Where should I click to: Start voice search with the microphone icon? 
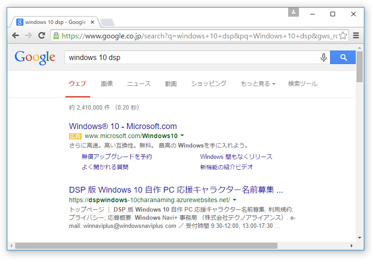click(324, 57)
